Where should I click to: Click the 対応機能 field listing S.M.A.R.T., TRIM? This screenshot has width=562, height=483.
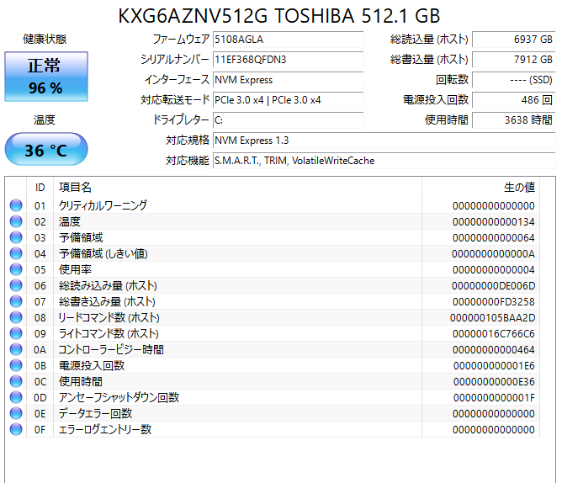[383, 160]
